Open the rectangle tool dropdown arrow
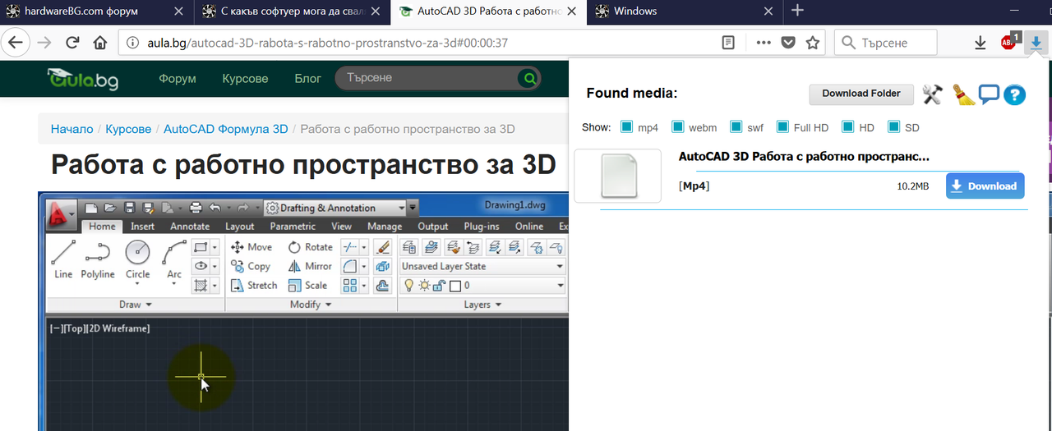 pos(215,247)
